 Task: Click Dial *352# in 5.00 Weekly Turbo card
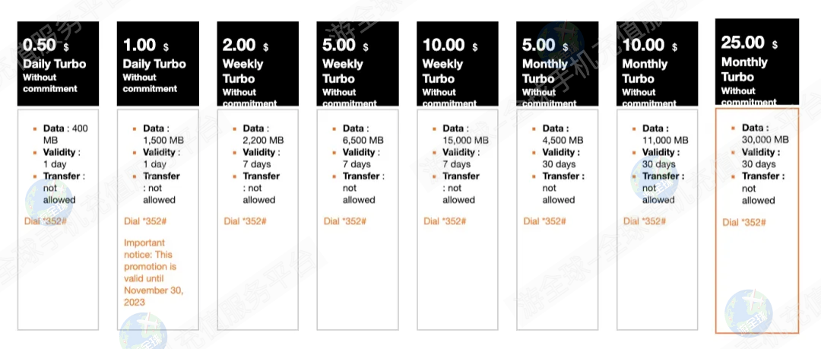(x=345, y=221)
